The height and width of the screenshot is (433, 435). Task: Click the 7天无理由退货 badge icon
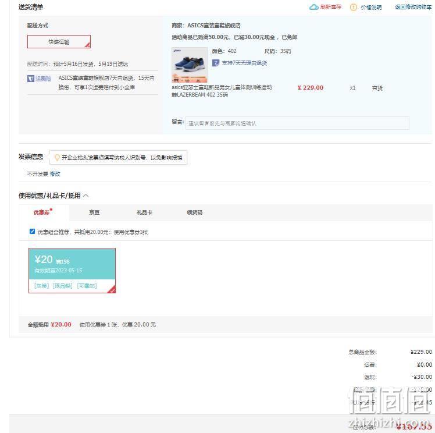pos(216,63)
